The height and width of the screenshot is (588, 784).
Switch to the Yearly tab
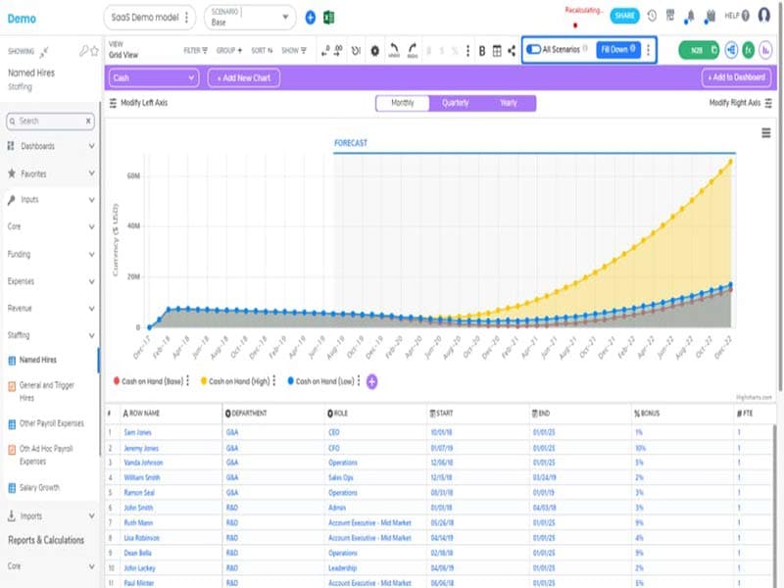click(x=509, y=103)
